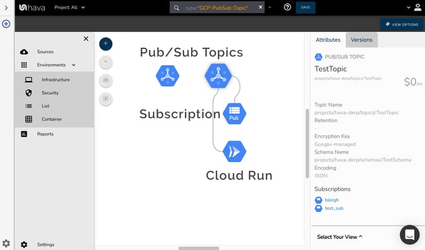
Task: Click the Environments grid icon
Action: [x=24, y=65]
